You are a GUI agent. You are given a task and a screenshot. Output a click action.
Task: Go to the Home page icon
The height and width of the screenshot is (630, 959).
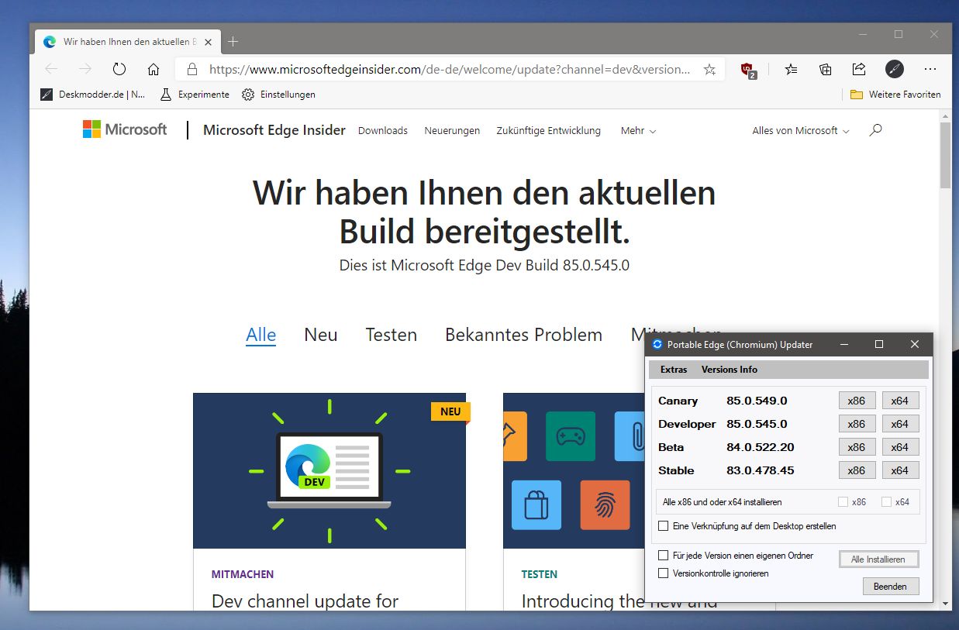pos(154,69)
